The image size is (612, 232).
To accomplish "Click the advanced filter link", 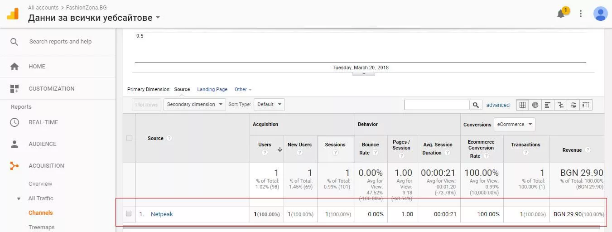I will 498,105.
